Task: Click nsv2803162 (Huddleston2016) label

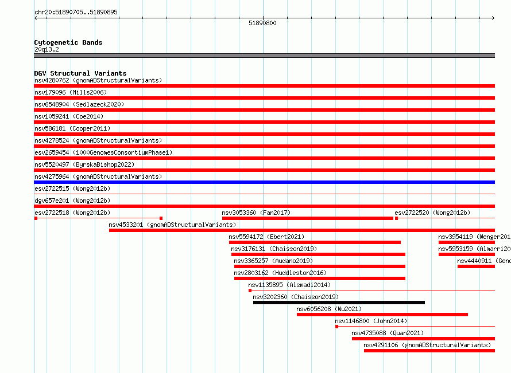Action: click(280, 273)
